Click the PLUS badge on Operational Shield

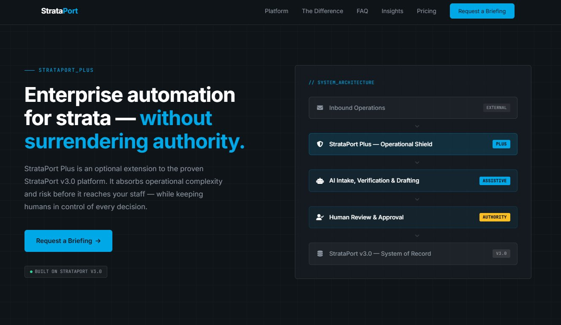click(501, 144)
